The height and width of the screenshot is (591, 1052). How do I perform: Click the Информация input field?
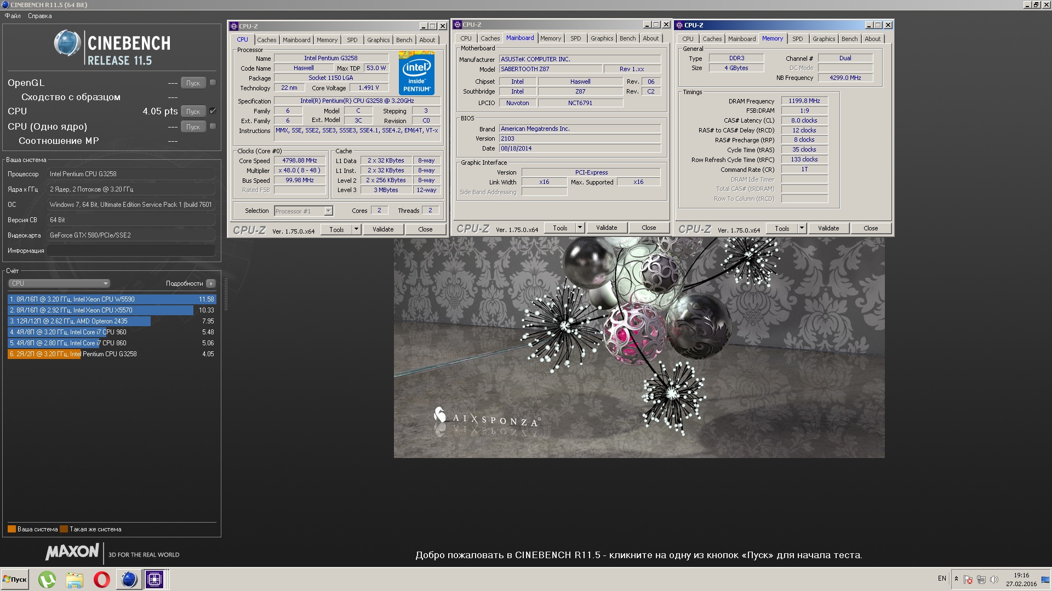tap(131, 251)
